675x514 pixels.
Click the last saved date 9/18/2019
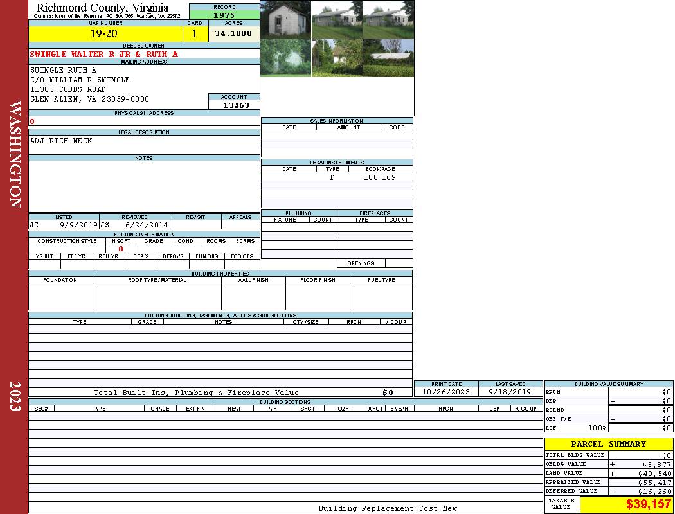(510, 392)
